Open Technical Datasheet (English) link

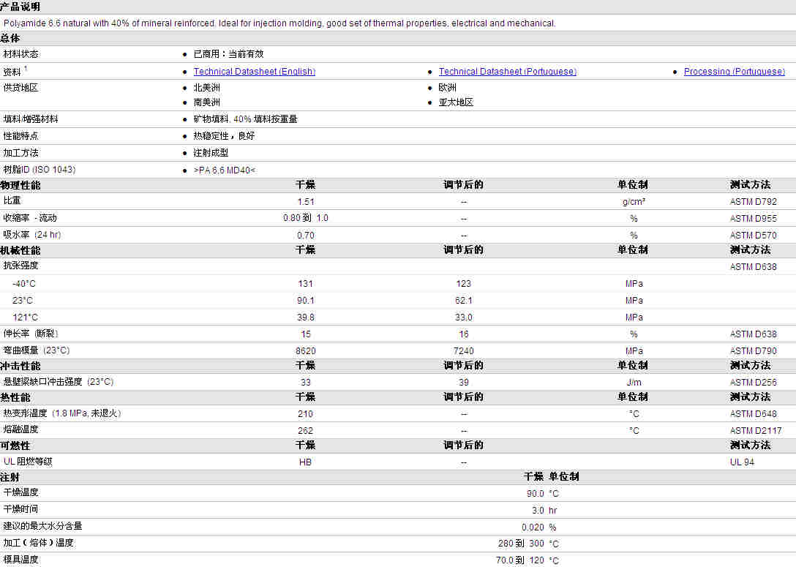coord(255,72)
